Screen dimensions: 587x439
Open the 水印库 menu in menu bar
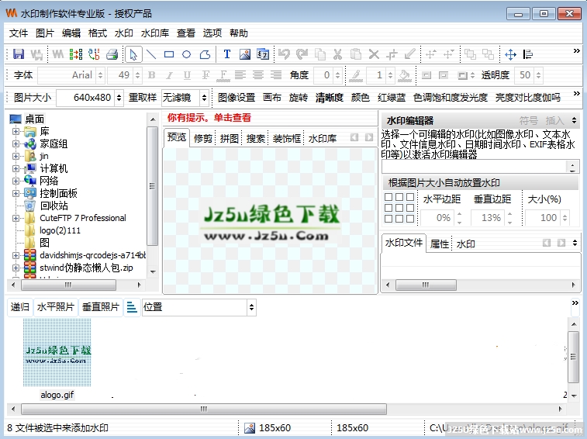tap(154, 33)
